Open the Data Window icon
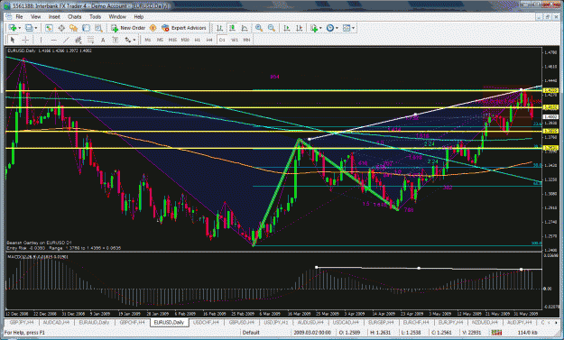This screenshot has width=564, height=340. [61, 28]
